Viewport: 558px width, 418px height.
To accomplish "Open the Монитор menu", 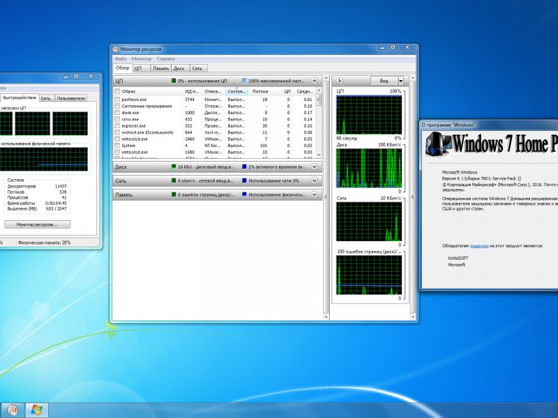I will (x=142, y=59).
